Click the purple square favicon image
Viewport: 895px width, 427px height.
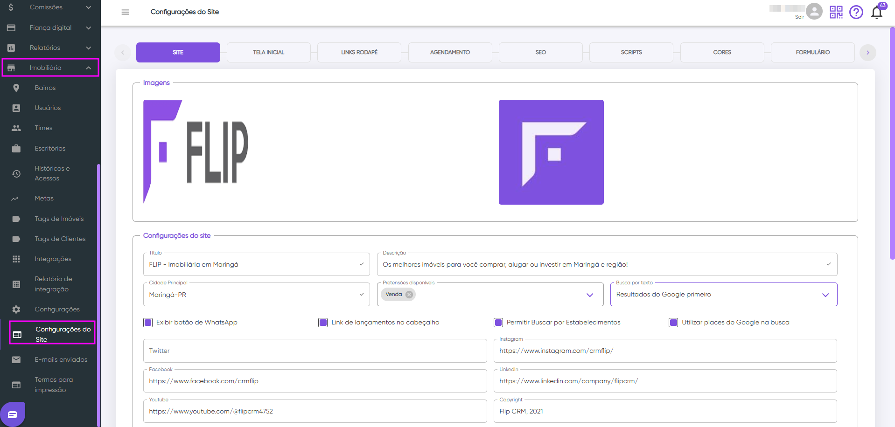[x=551, y=152]
